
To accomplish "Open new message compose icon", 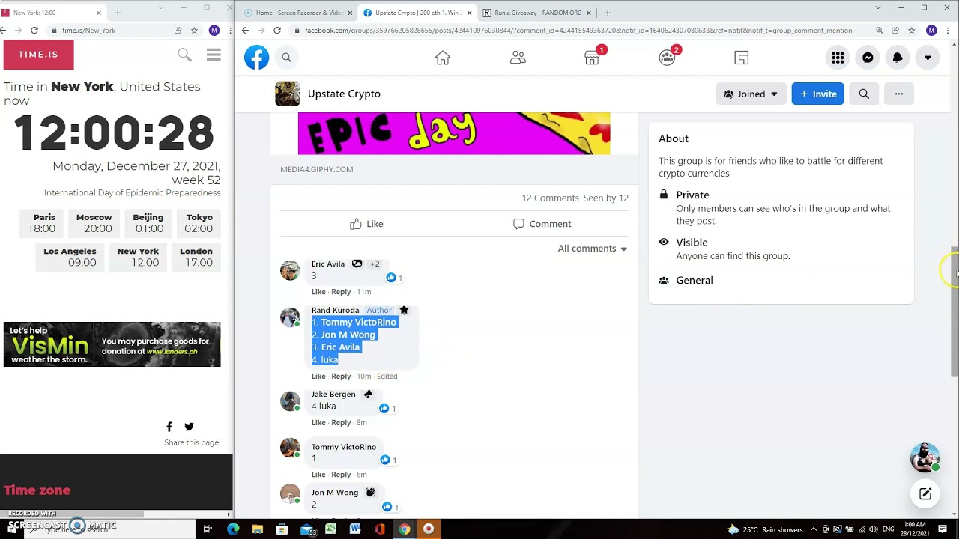I will pyautogui.click(x=925, y=493).
